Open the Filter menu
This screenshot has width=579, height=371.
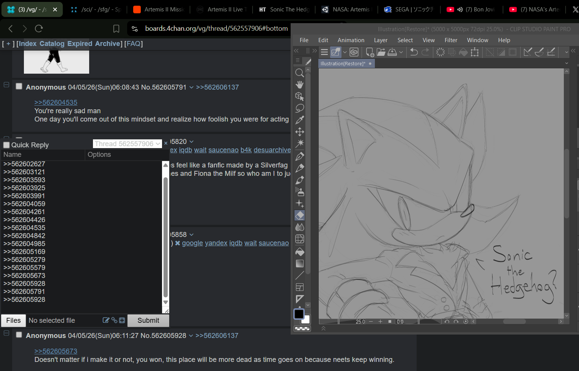(x=451, y=40)
